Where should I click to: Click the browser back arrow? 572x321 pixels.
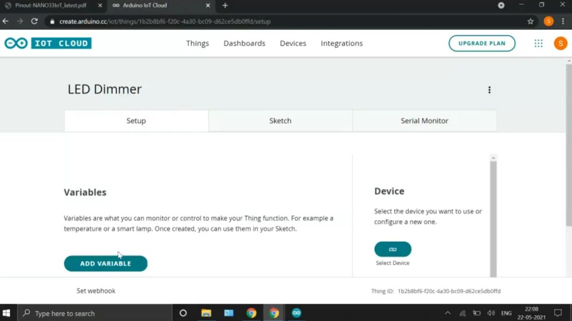(x=6, y=21)
